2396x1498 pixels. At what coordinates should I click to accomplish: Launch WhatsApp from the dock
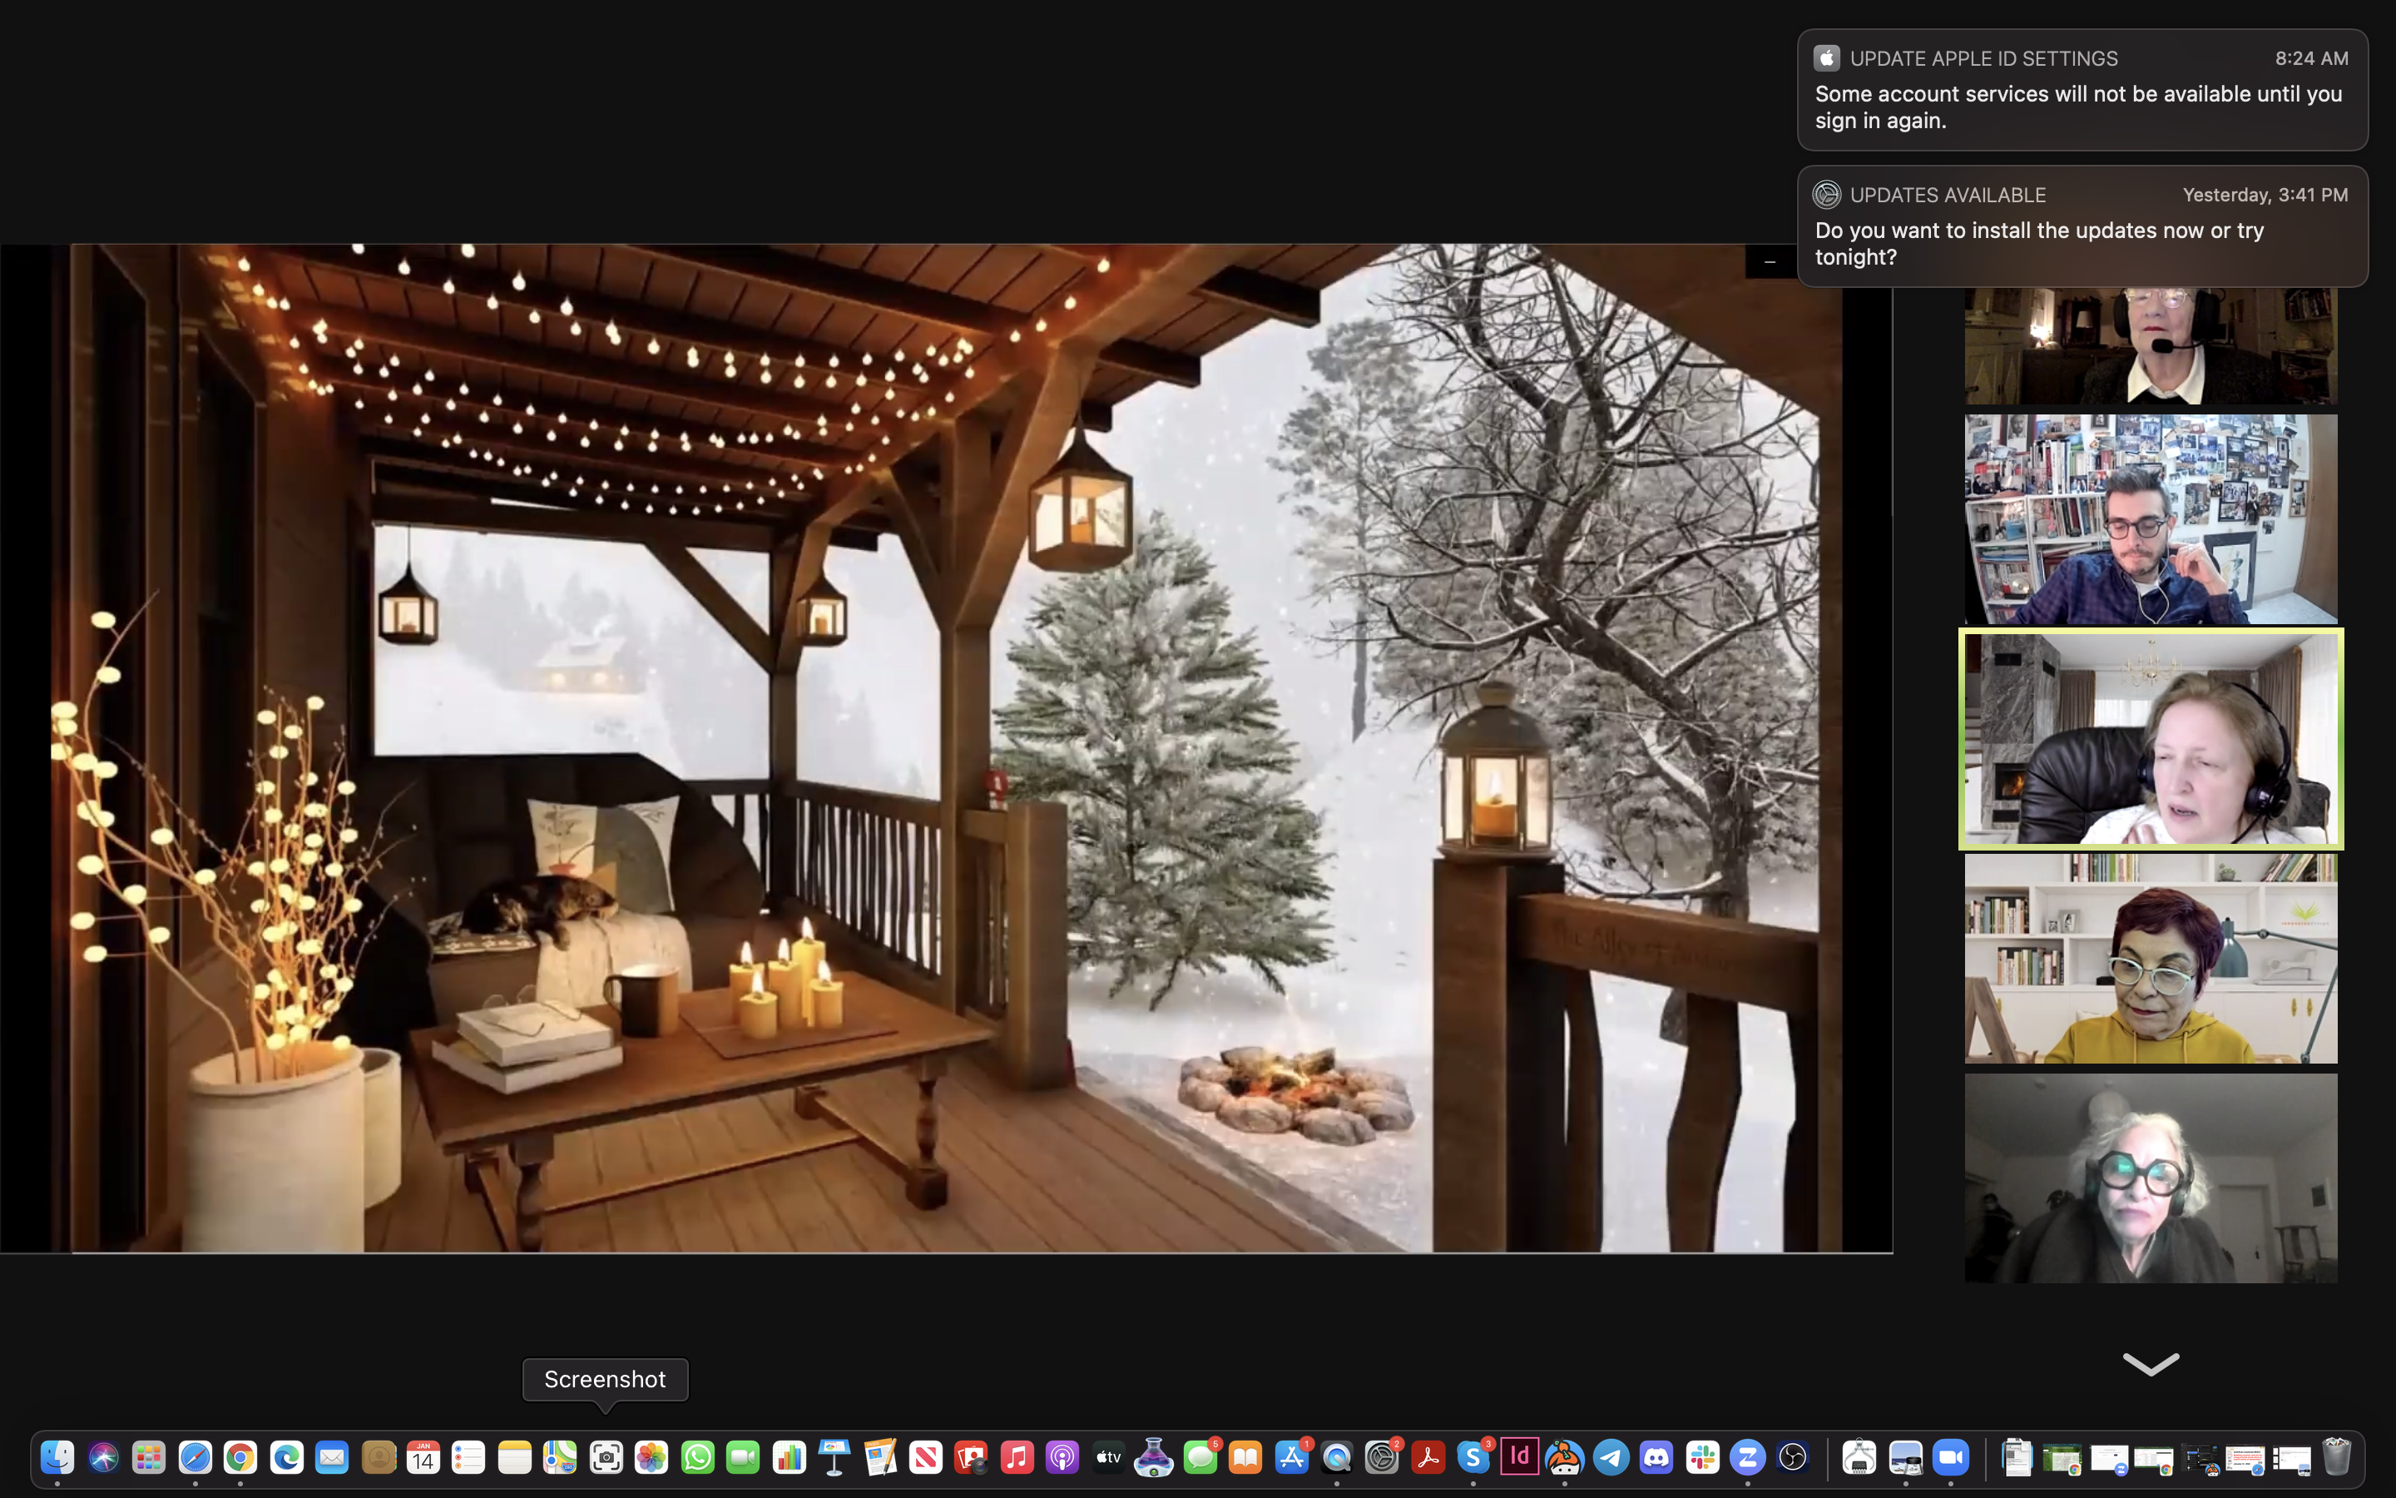[697, 1457]
